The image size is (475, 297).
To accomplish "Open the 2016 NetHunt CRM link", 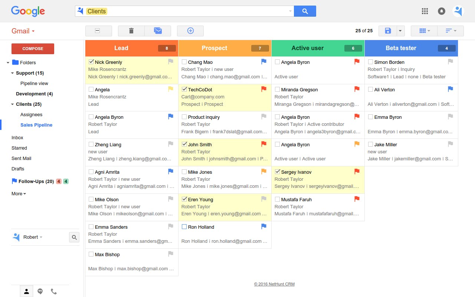I will (x=274, y=284).
